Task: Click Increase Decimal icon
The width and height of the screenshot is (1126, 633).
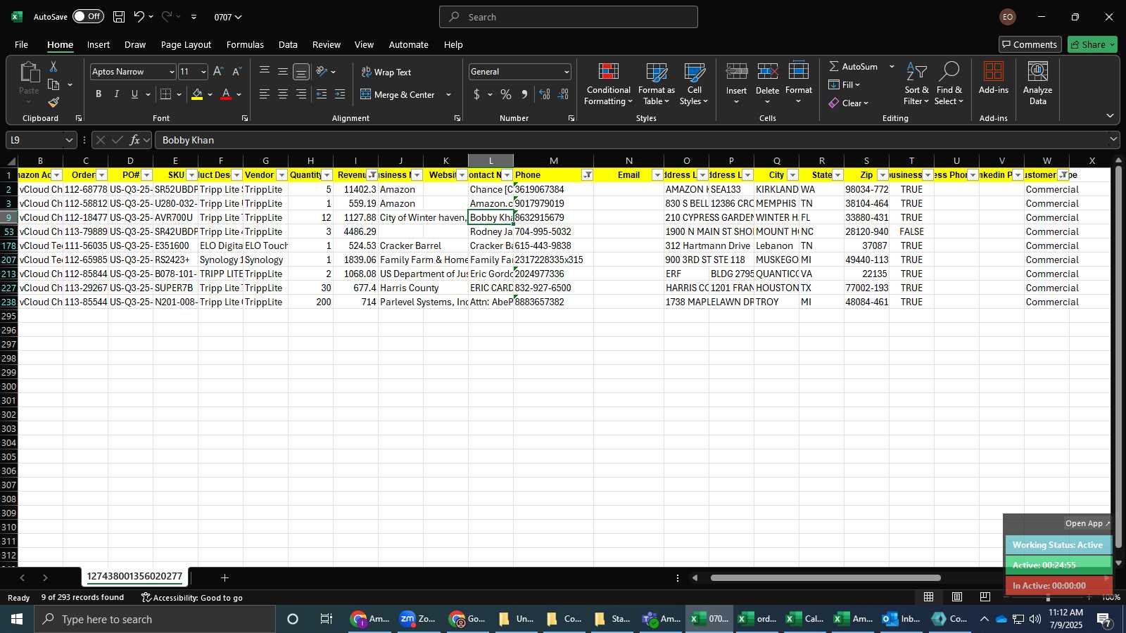Action: point(545,94)
